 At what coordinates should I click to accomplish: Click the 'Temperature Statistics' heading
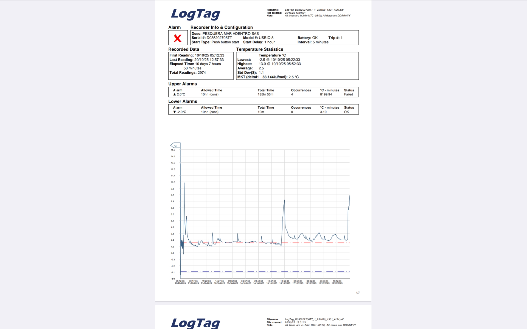click(x=259, y=49)
